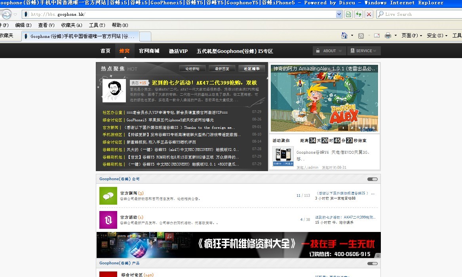The height and width of the screenshot is (277, 462).
Task: Jump to slide 2 of the banner
Action: (x=352, y=128)
